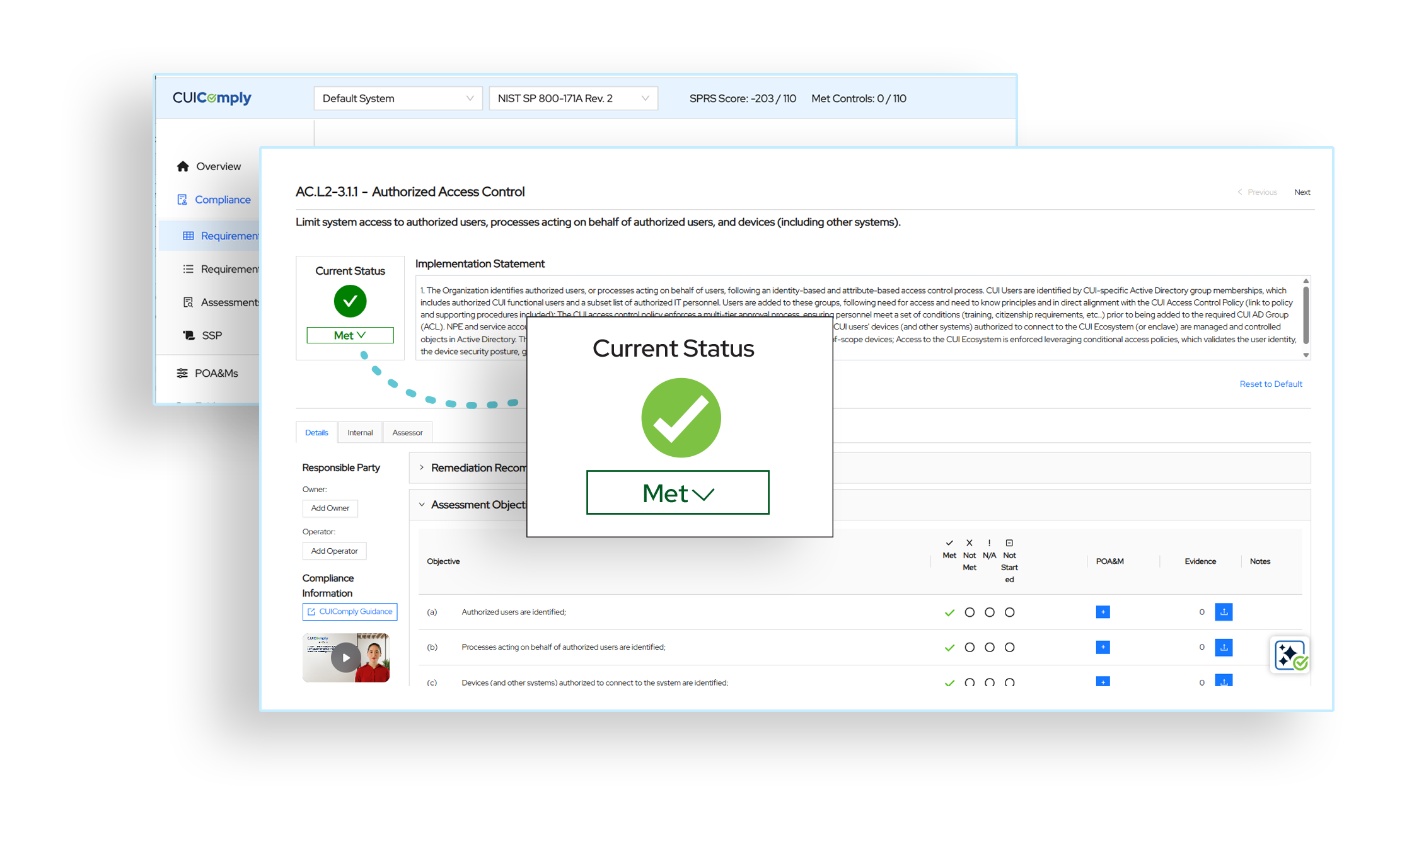Switch to the Assessor tab
Image resolution: width=1419 pixels, height=850 pixels.
[x=407, y=432]
